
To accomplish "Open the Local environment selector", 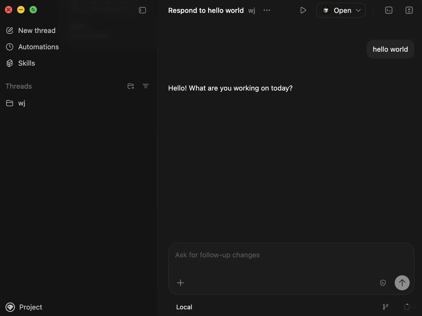I will click(x=184, y=307).
